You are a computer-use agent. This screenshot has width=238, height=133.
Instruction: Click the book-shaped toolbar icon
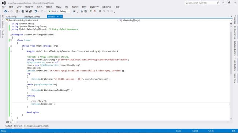coord(86,11)
